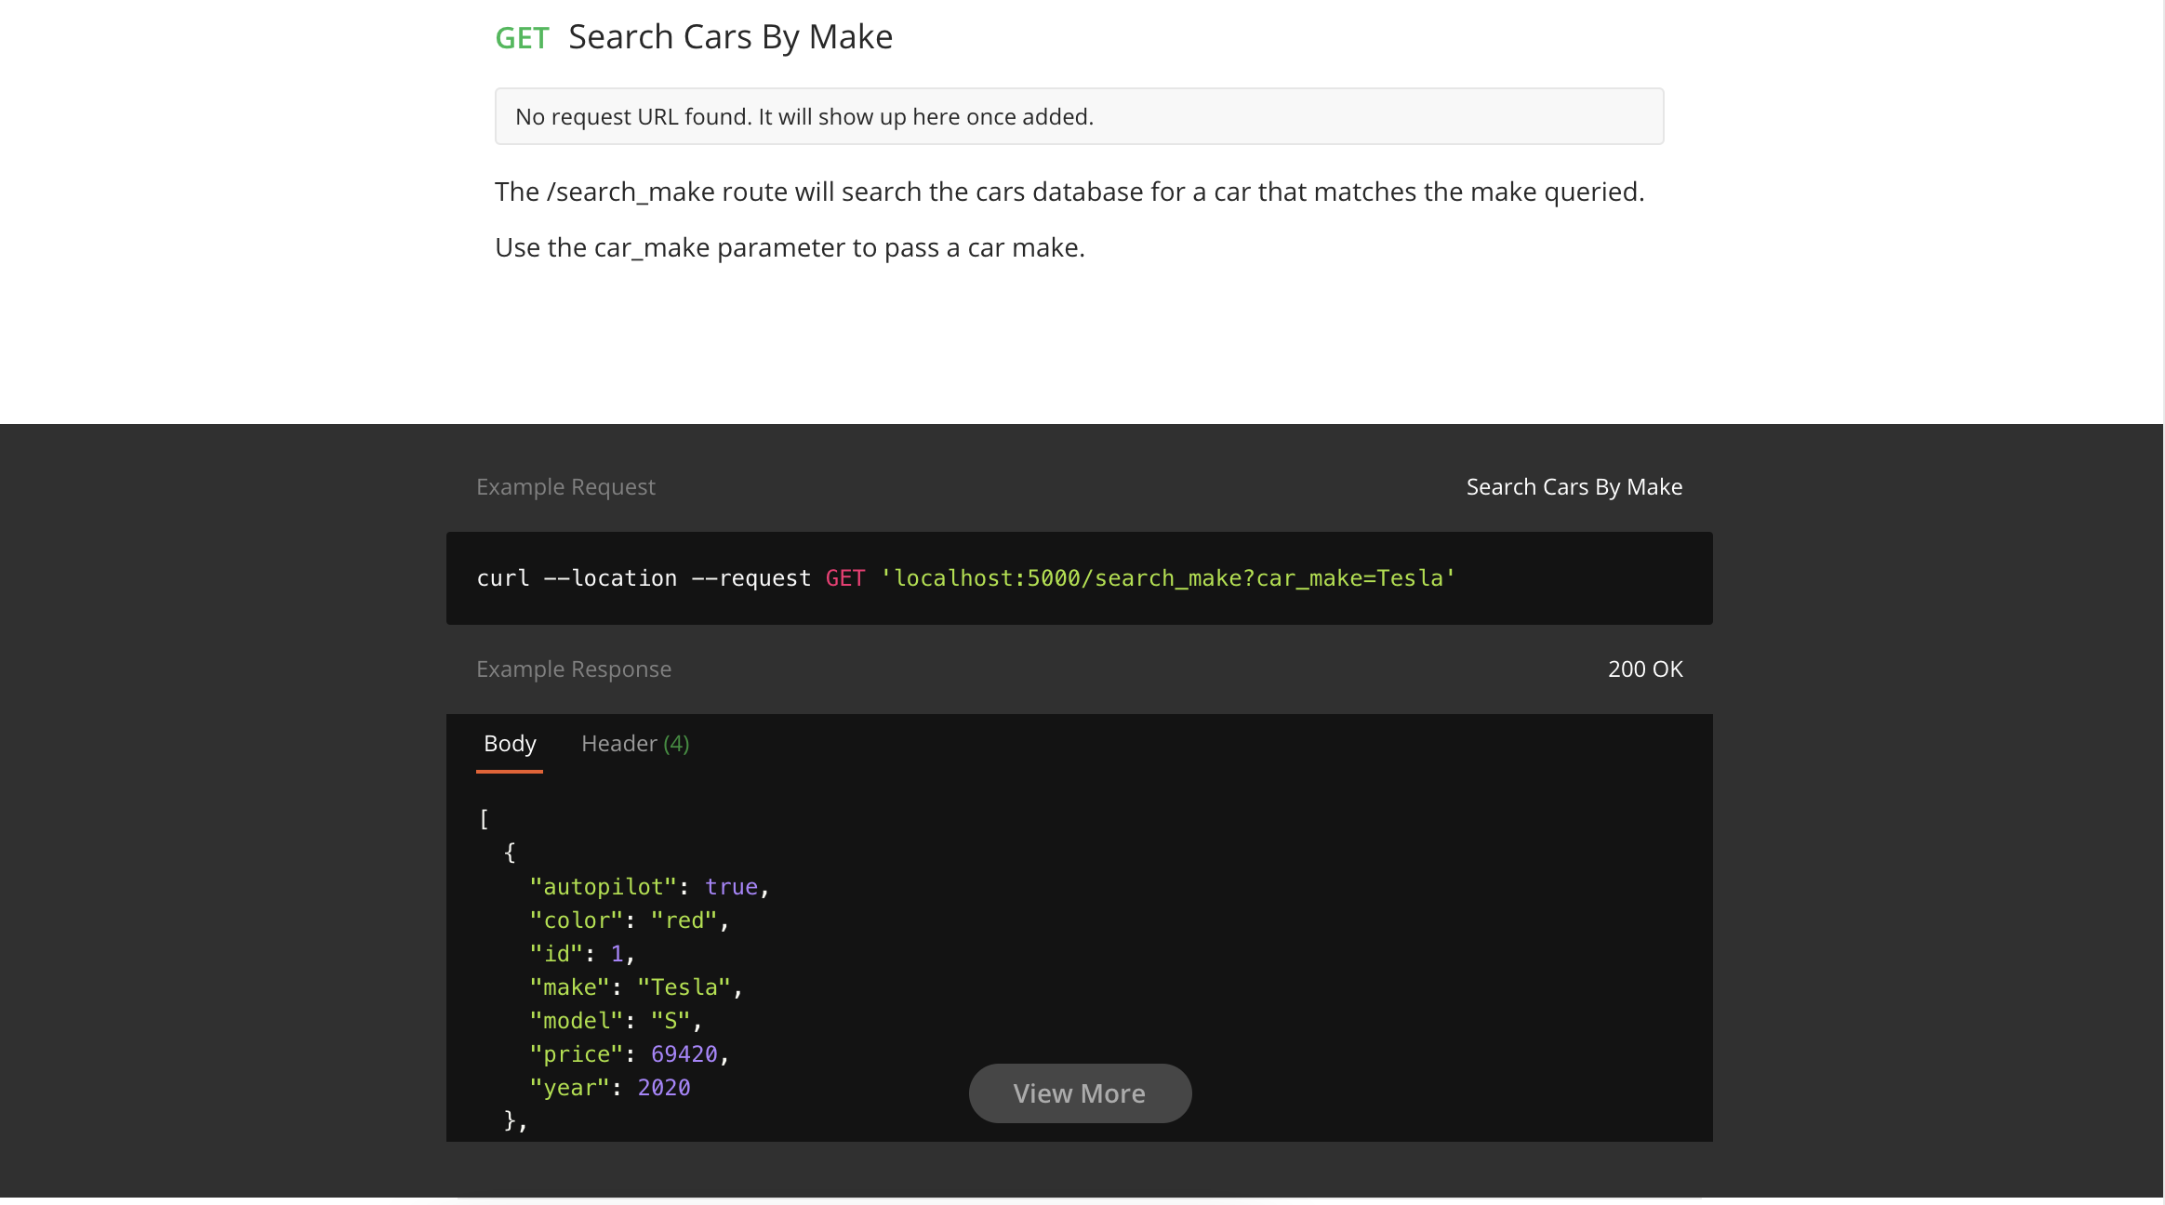Switch to the Header (4) tab
Image resolution: width=2165 pixels, height=1205 pixels.
[x=635, y=743]
